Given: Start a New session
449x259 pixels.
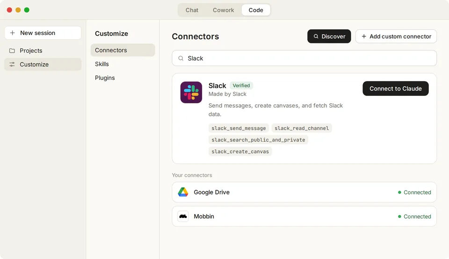Looking at the screenshot, I should [x=43, y=33].
